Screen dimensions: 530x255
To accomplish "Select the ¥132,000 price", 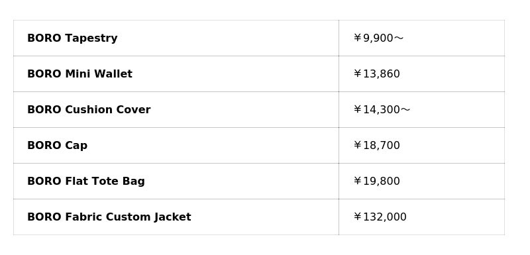I will pyautogui.click(x=380, y=217).
